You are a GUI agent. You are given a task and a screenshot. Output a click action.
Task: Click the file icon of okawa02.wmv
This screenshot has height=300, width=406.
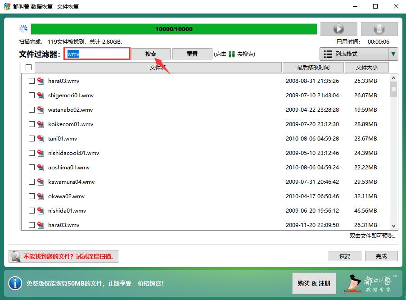tap(41, 196)
